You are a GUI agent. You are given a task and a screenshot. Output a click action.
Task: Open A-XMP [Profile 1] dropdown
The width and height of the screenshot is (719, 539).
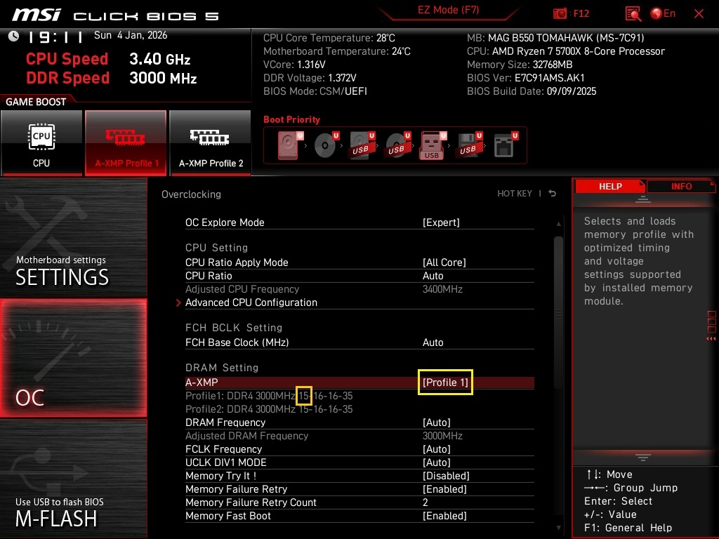444,382
